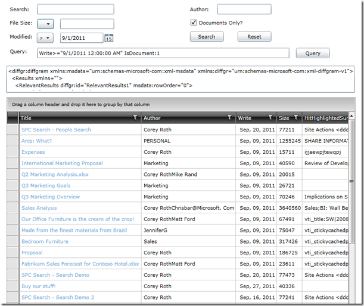Open Fabrikam Sales Forecast for Contoso Hotel.xlsx
This screenshot has width=364, height=306.
click(80, 264)
